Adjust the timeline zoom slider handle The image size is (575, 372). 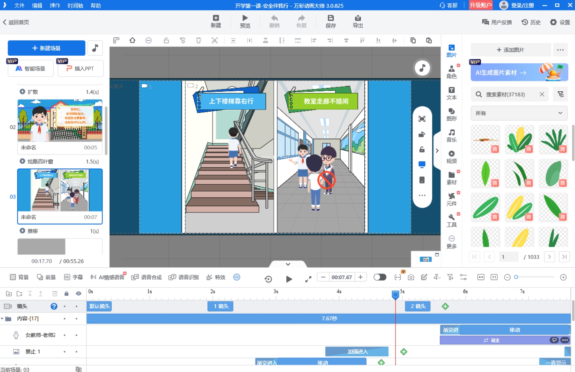516,277
